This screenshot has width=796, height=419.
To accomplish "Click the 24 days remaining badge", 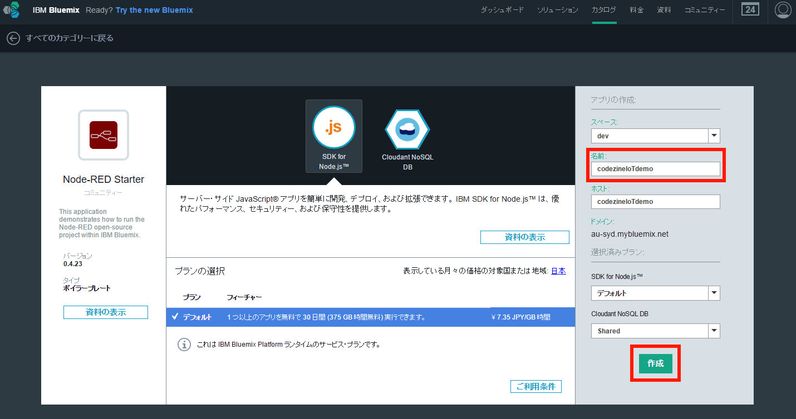I will 750,10.
